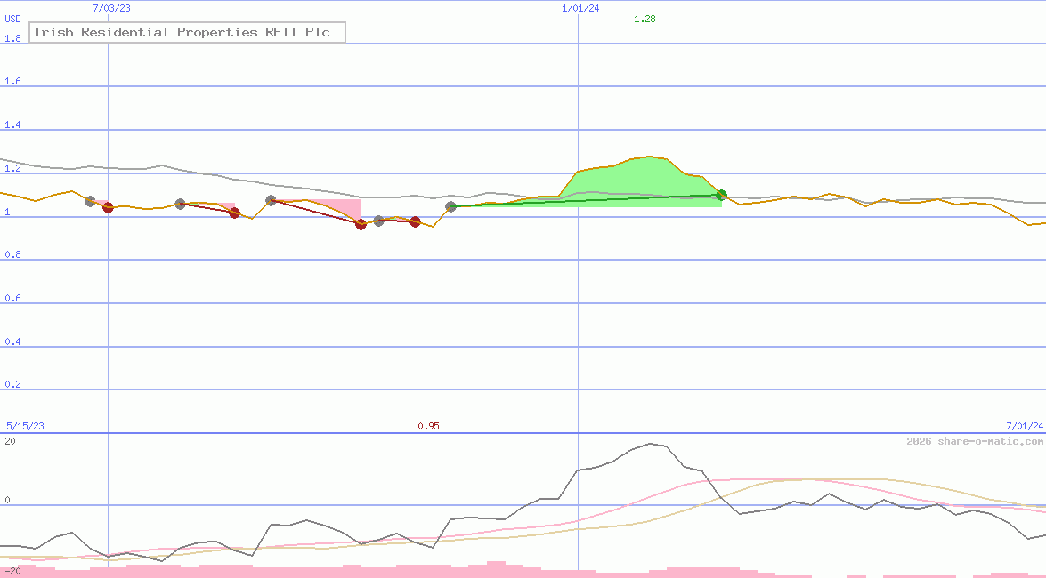Viewport: 1046px width, 578px height.
Task: Click the 7/01/24 end date label
Action: tap(1025, 426)
